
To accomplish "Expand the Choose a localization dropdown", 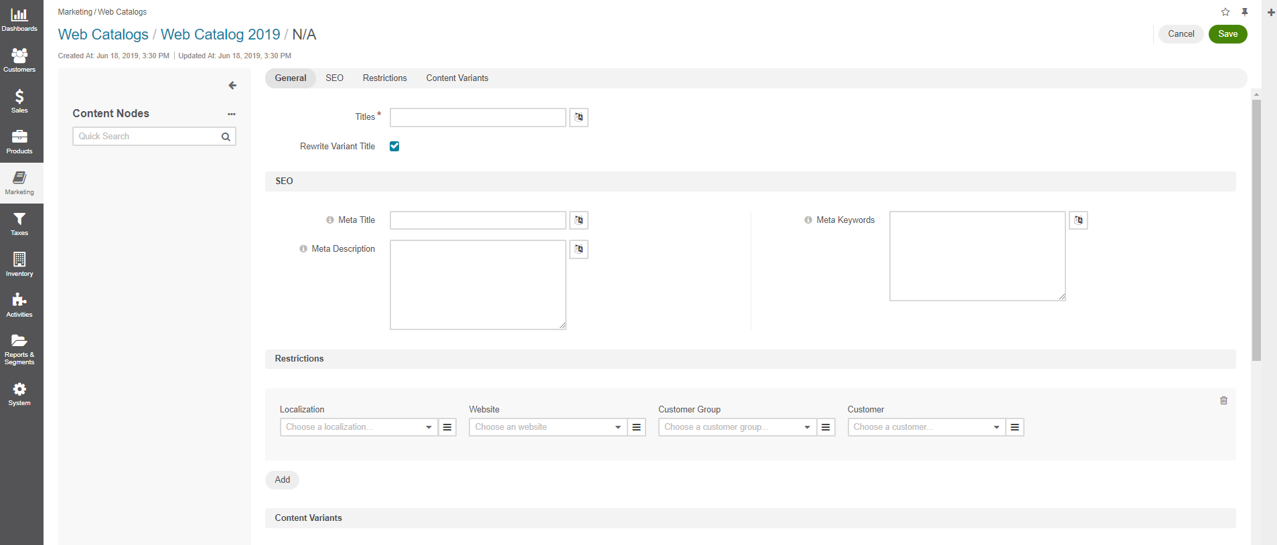I will point(359,427).
